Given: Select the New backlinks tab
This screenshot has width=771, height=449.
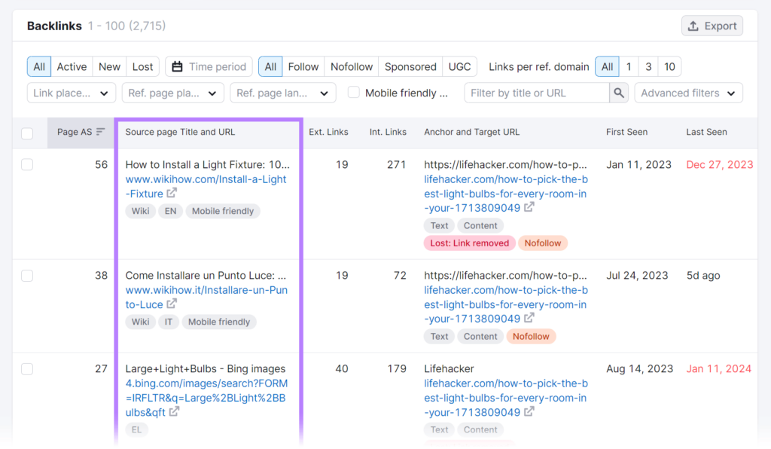Looking at the screenshot, I should point(109,67).
